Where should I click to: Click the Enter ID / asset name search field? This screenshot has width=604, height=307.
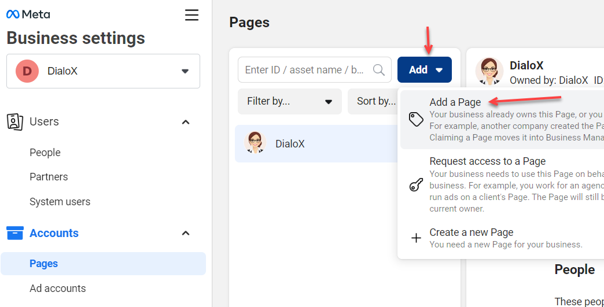(x=305, y=70)
